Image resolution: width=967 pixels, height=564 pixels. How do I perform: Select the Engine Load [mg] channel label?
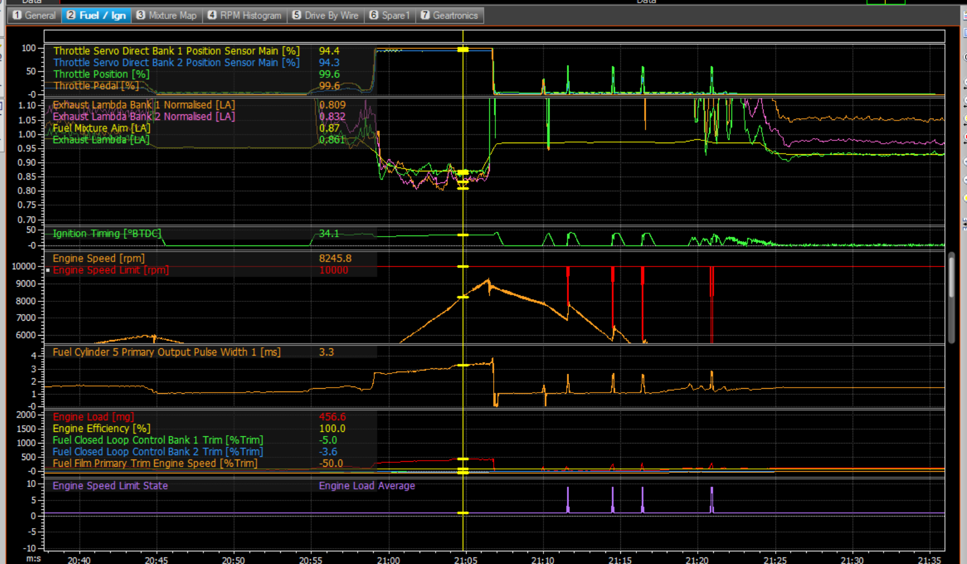point(93,417)
